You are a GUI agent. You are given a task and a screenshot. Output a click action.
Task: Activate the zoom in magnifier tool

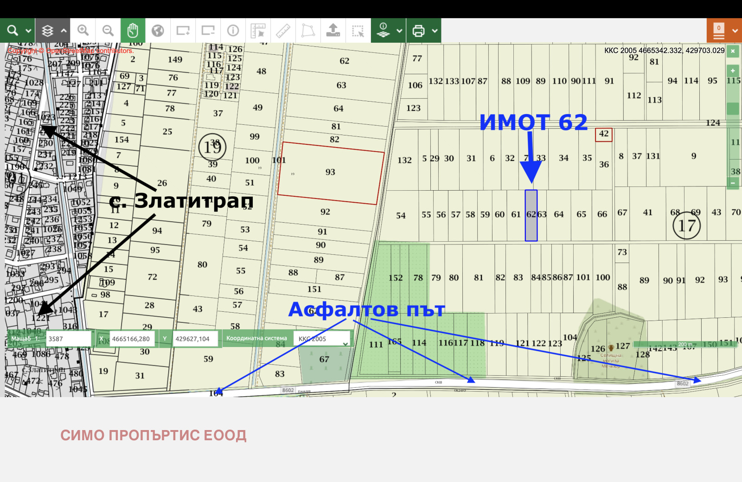coord(83,30)
